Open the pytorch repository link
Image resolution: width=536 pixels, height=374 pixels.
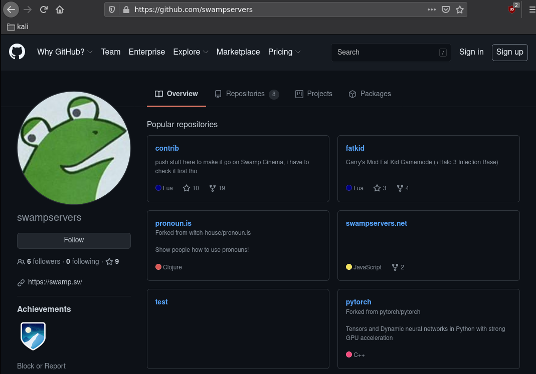(359, 302)
